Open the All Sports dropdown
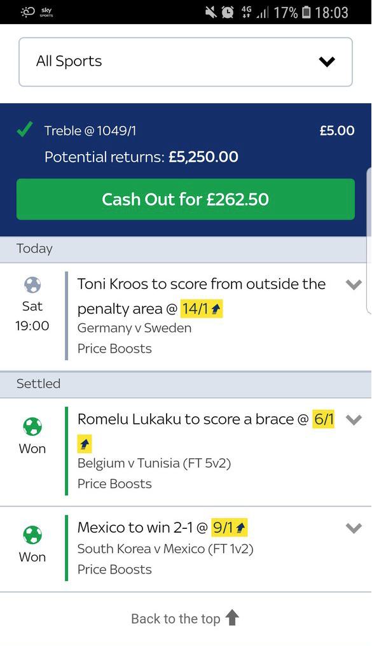372x646 pixels. click(x=185, y=62)
